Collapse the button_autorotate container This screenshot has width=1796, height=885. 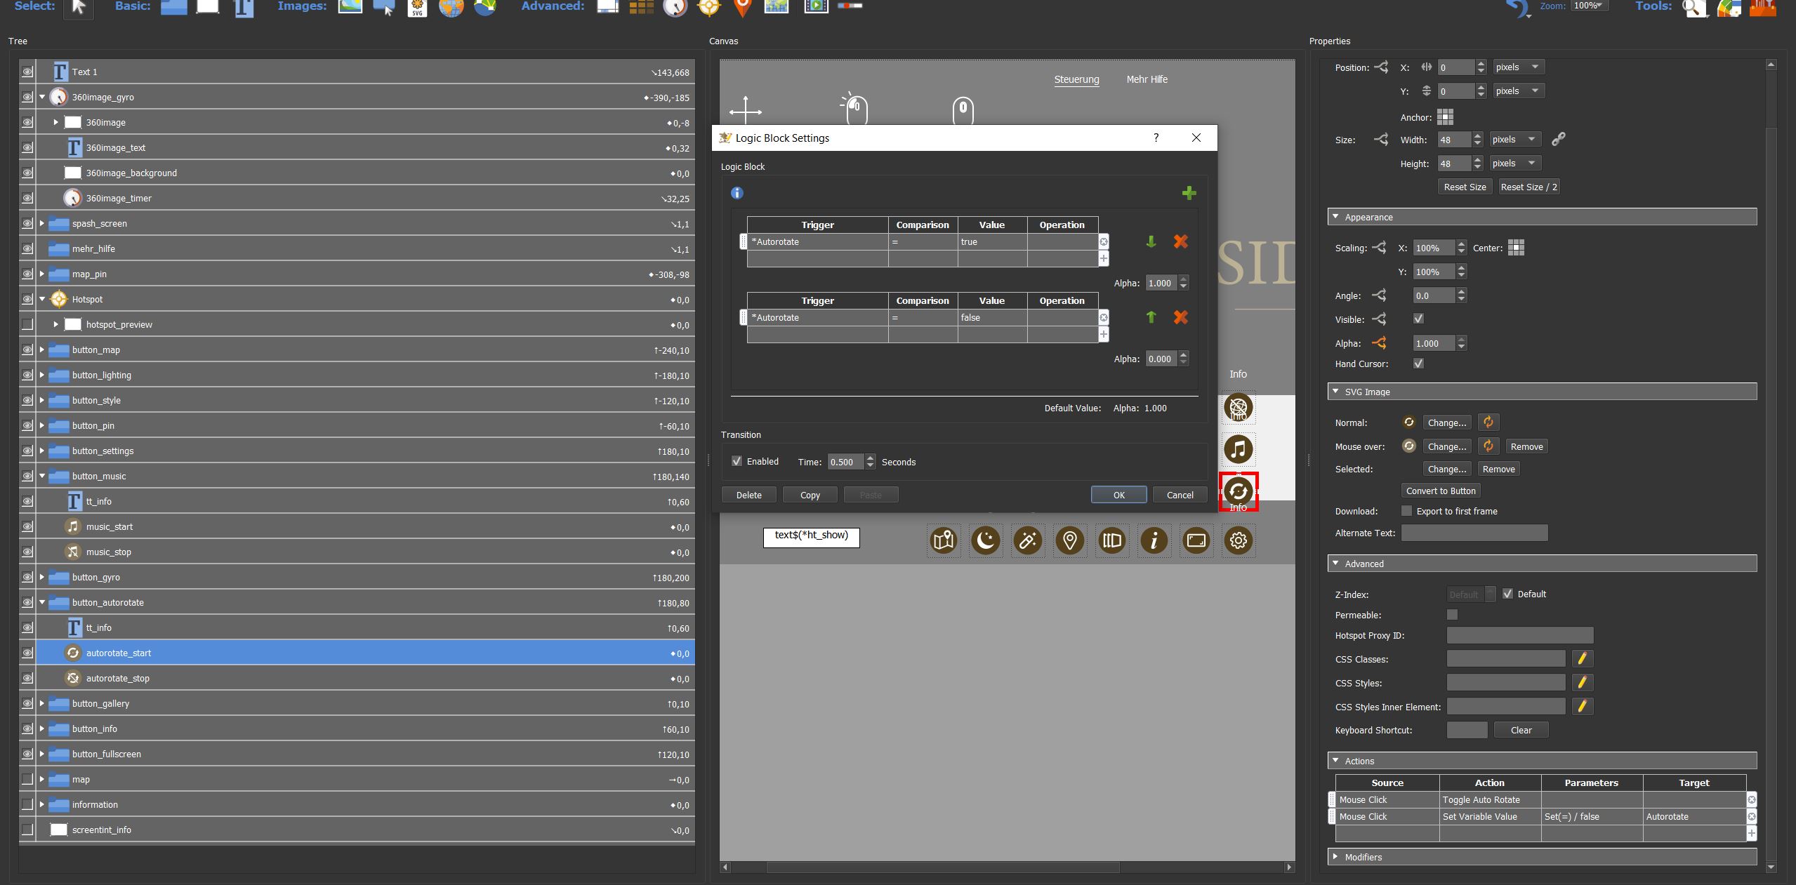[x=42, y=602]
